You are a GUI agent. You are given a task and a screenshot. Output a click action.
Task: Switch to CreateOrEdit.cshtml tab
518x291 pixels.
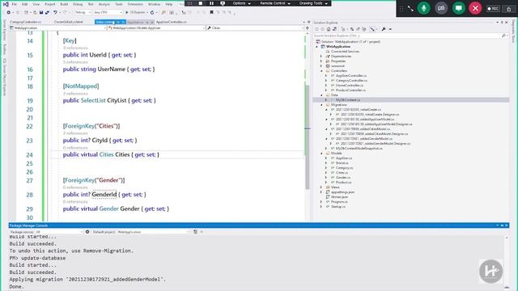point(68,22)
